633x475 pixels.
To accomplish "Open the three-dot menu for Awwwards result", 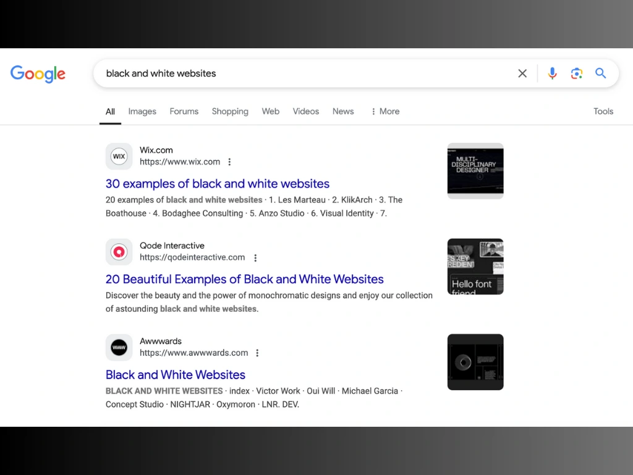I will click(x=257, y=353).
